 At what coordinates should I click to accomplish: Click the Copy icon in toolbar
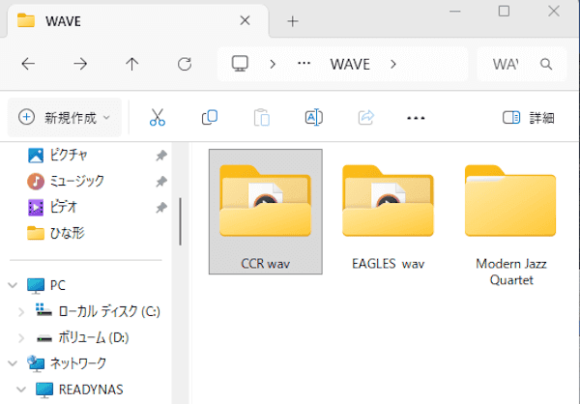(x=209, y=118)
